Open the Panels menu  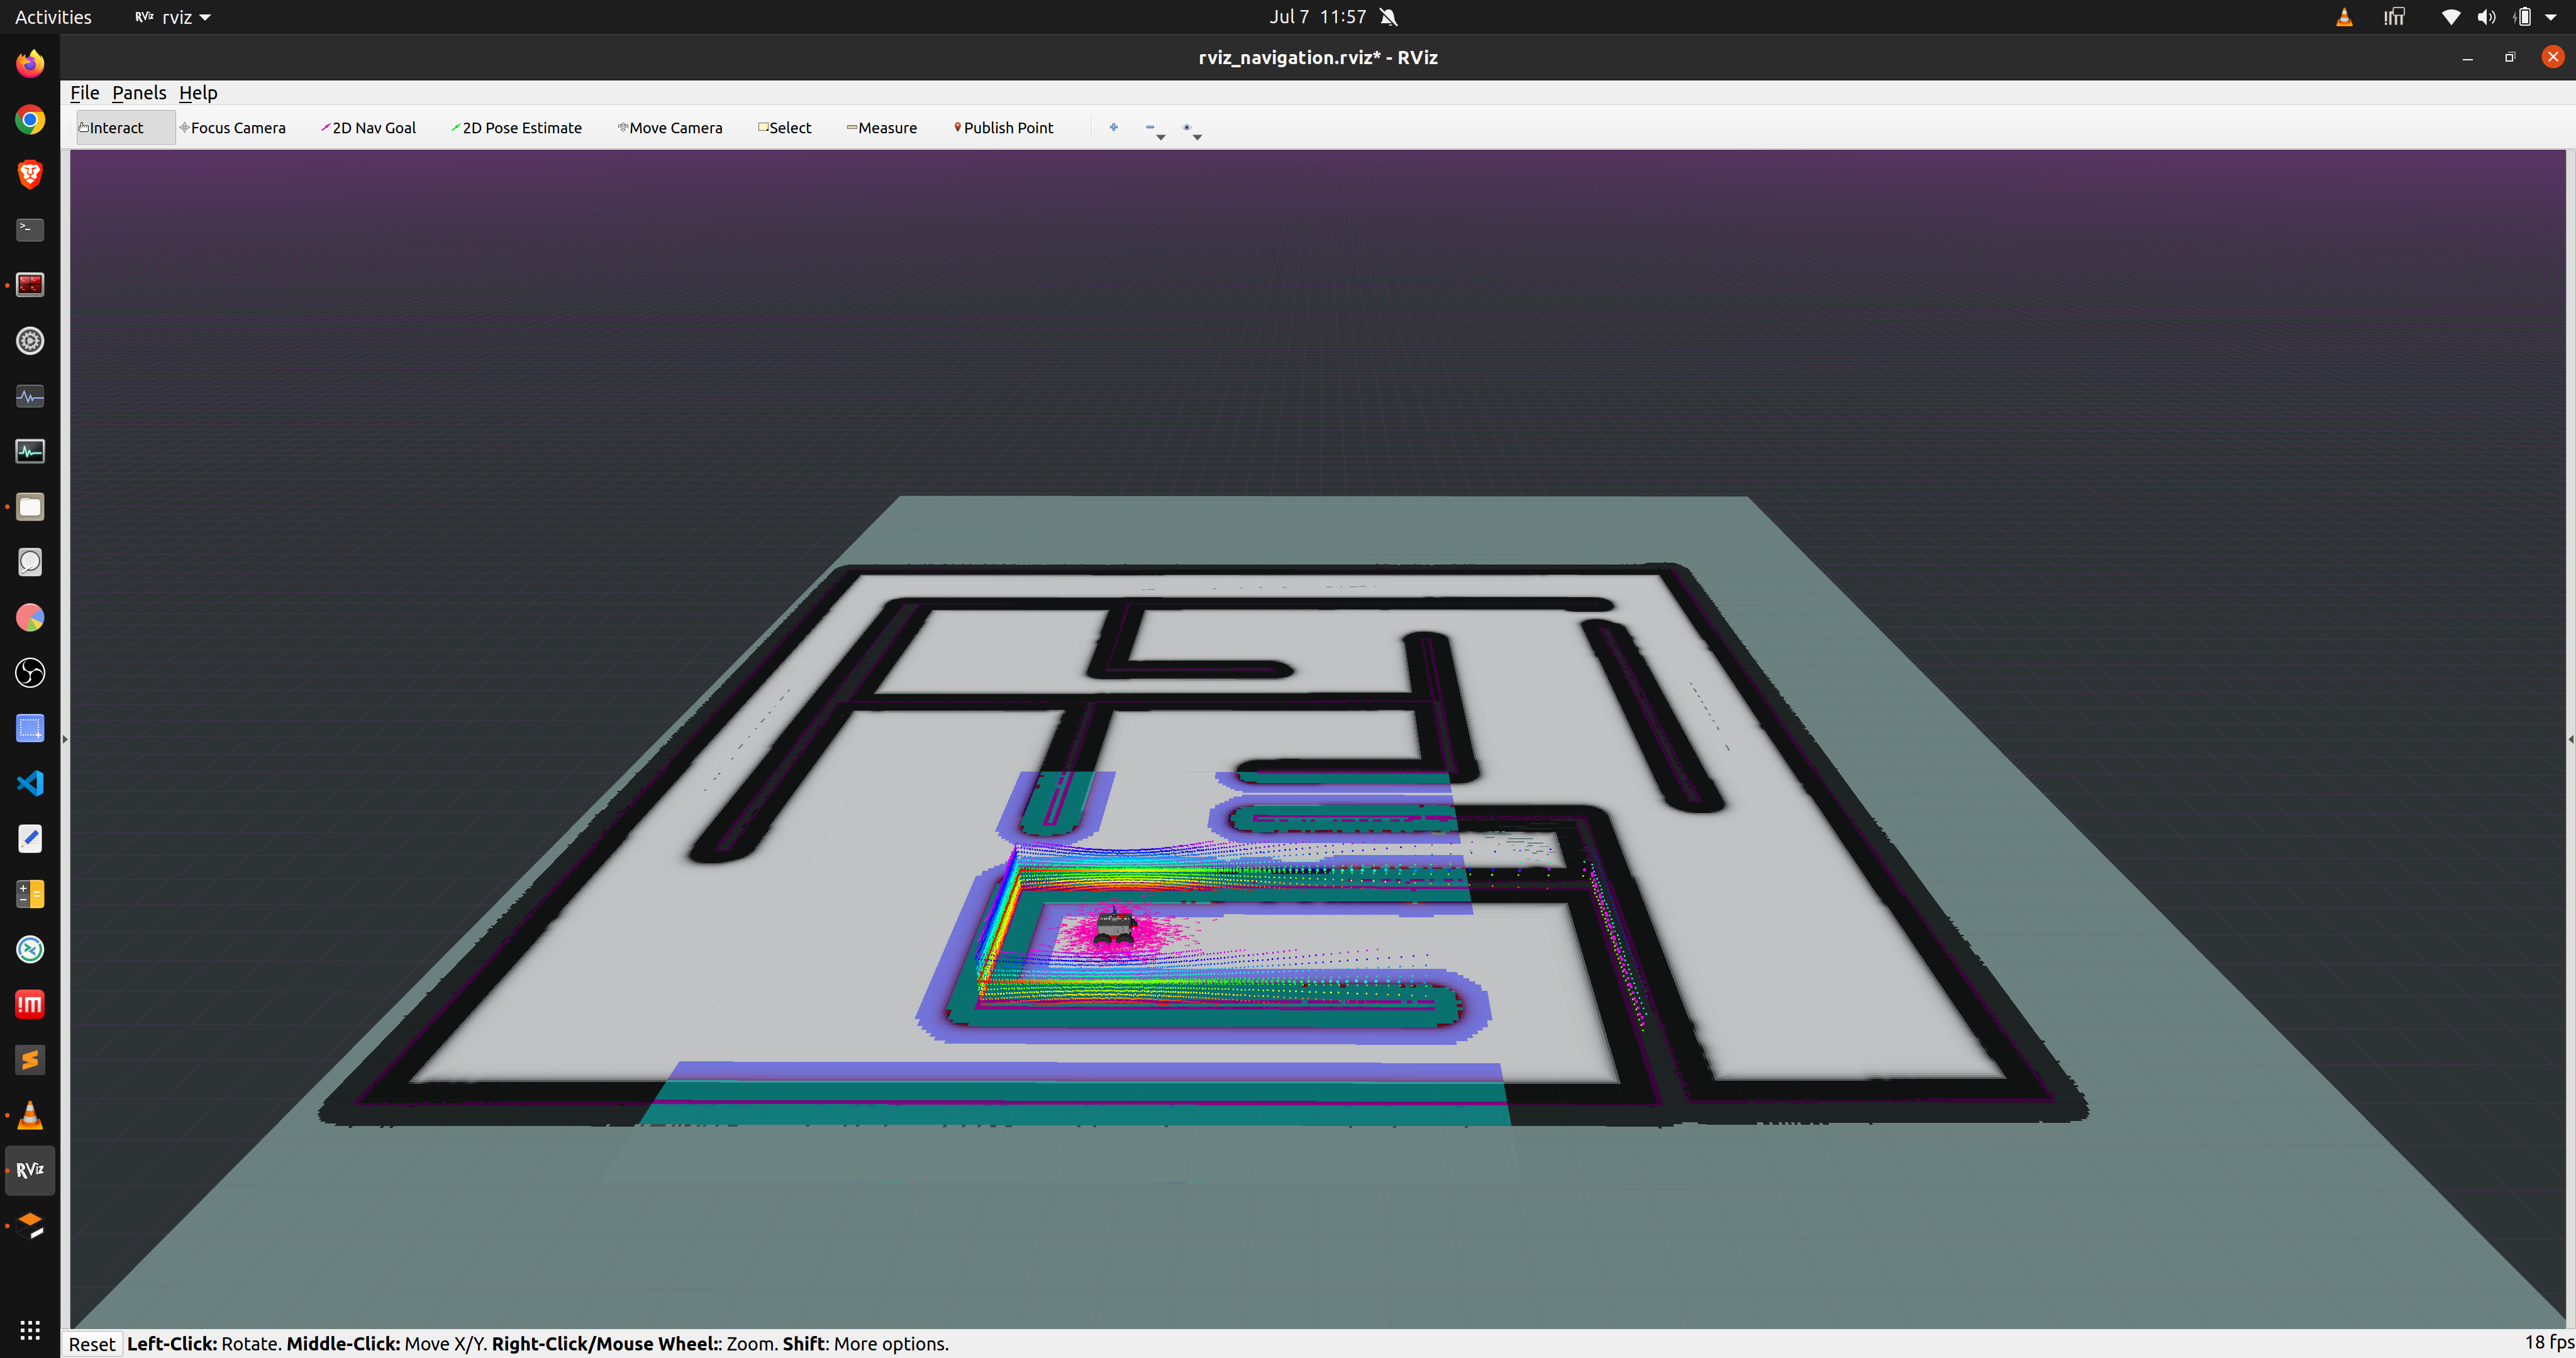pyautogui.click(x=139, y=93)
